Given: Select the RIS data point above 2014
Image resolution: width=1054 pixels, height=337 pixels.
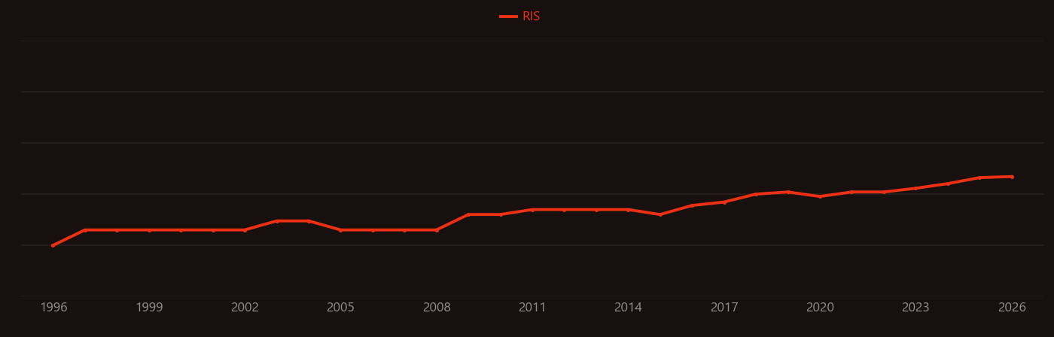Looking at the screenshot, I should (628, 210).
